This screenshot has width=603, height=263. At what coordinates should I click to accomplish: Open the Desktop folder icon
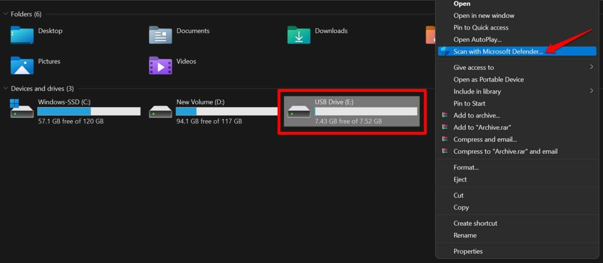click(x=22, y=35)
